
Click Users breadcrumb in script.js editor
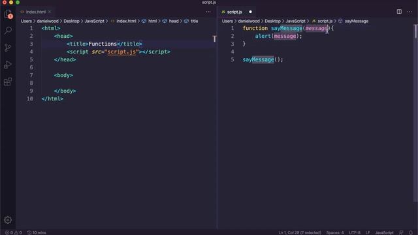(x=227, y=21)
